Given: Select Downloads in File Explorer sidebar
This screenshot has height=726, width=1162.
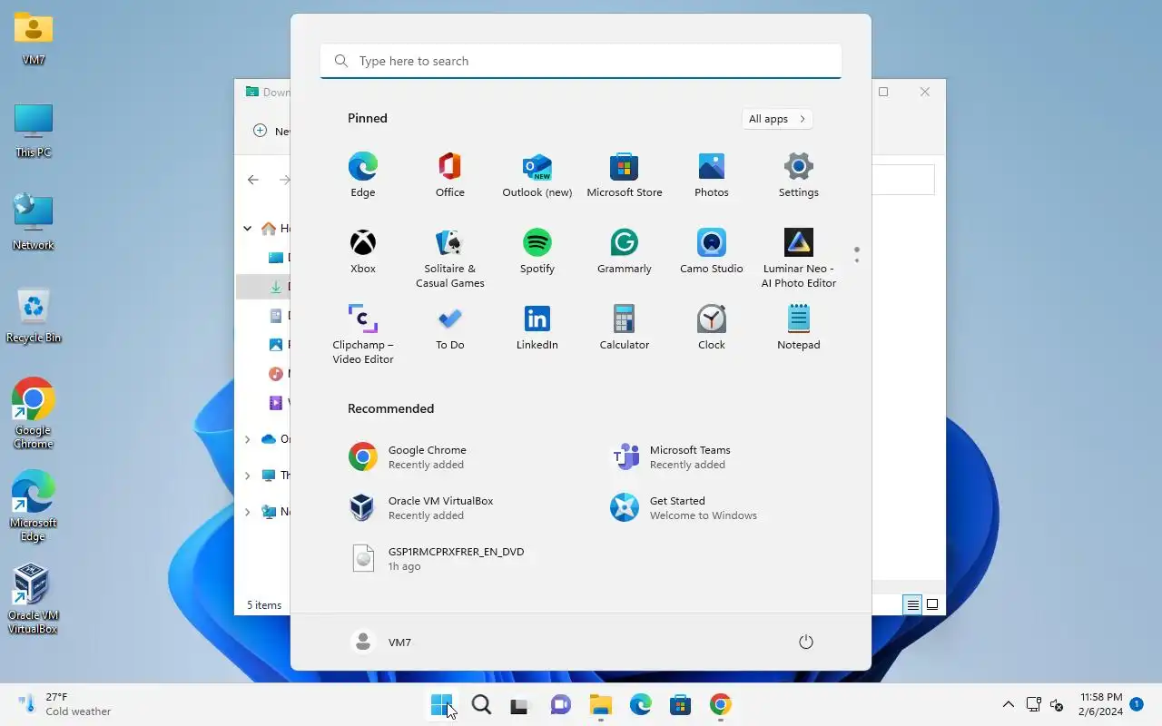Looking at the screenshot, I should 263,287.
